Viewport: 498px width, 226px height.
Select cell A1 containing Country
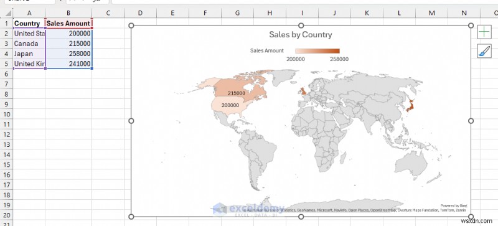pyautogui.click(x=29, y=23)
